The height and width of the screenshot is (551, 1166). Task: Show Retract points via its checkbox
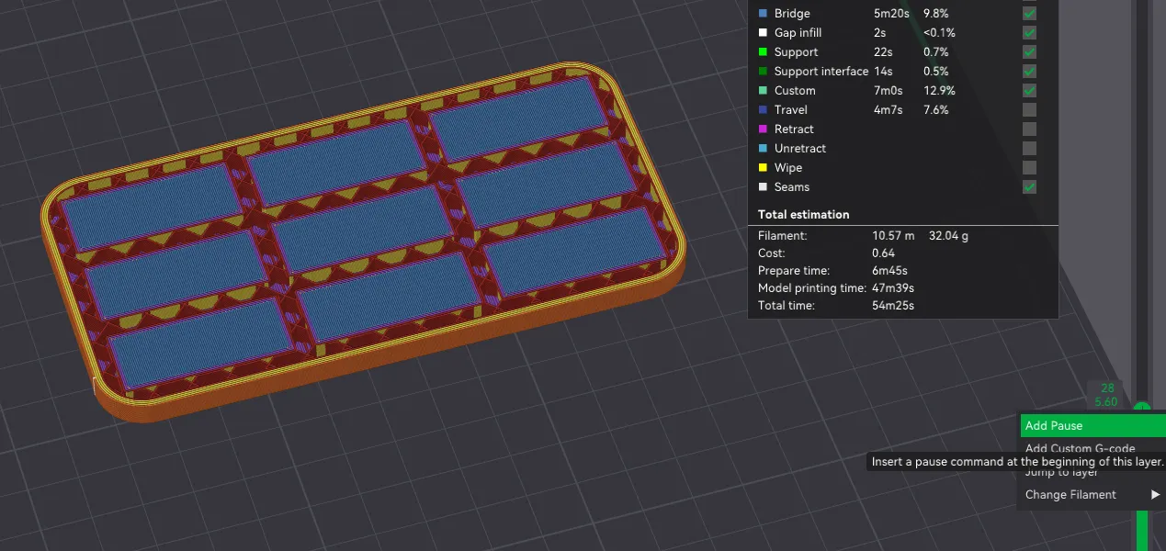point(1030,129)
